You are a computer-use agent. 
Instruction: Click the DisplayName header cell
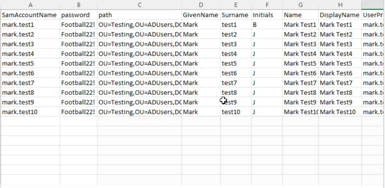click(340, 15)
